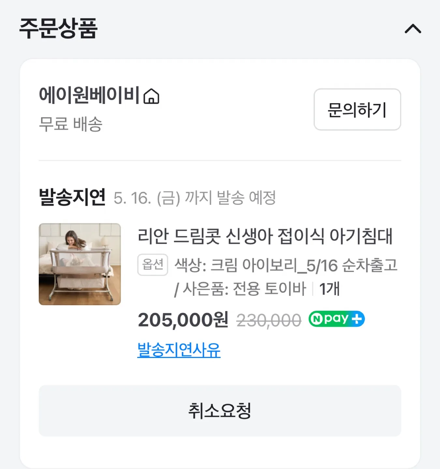The width and height of the screenshot is (440, 469).
Task: Tap the 5. 16. (금) 까지 발송 예정 date text
Action: (195, 198)
